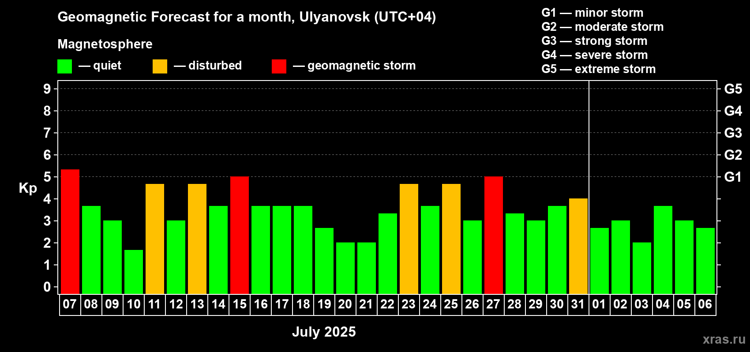Screen dimensions: 750x352
Task: Select the red bar for day 15
Action: click(240, 235)
